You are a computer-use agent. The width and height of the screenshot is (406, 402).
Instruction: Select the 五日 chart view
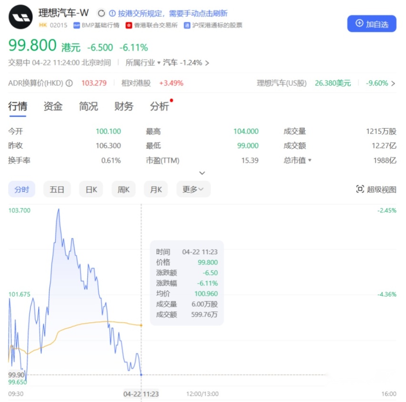point(57,189)
